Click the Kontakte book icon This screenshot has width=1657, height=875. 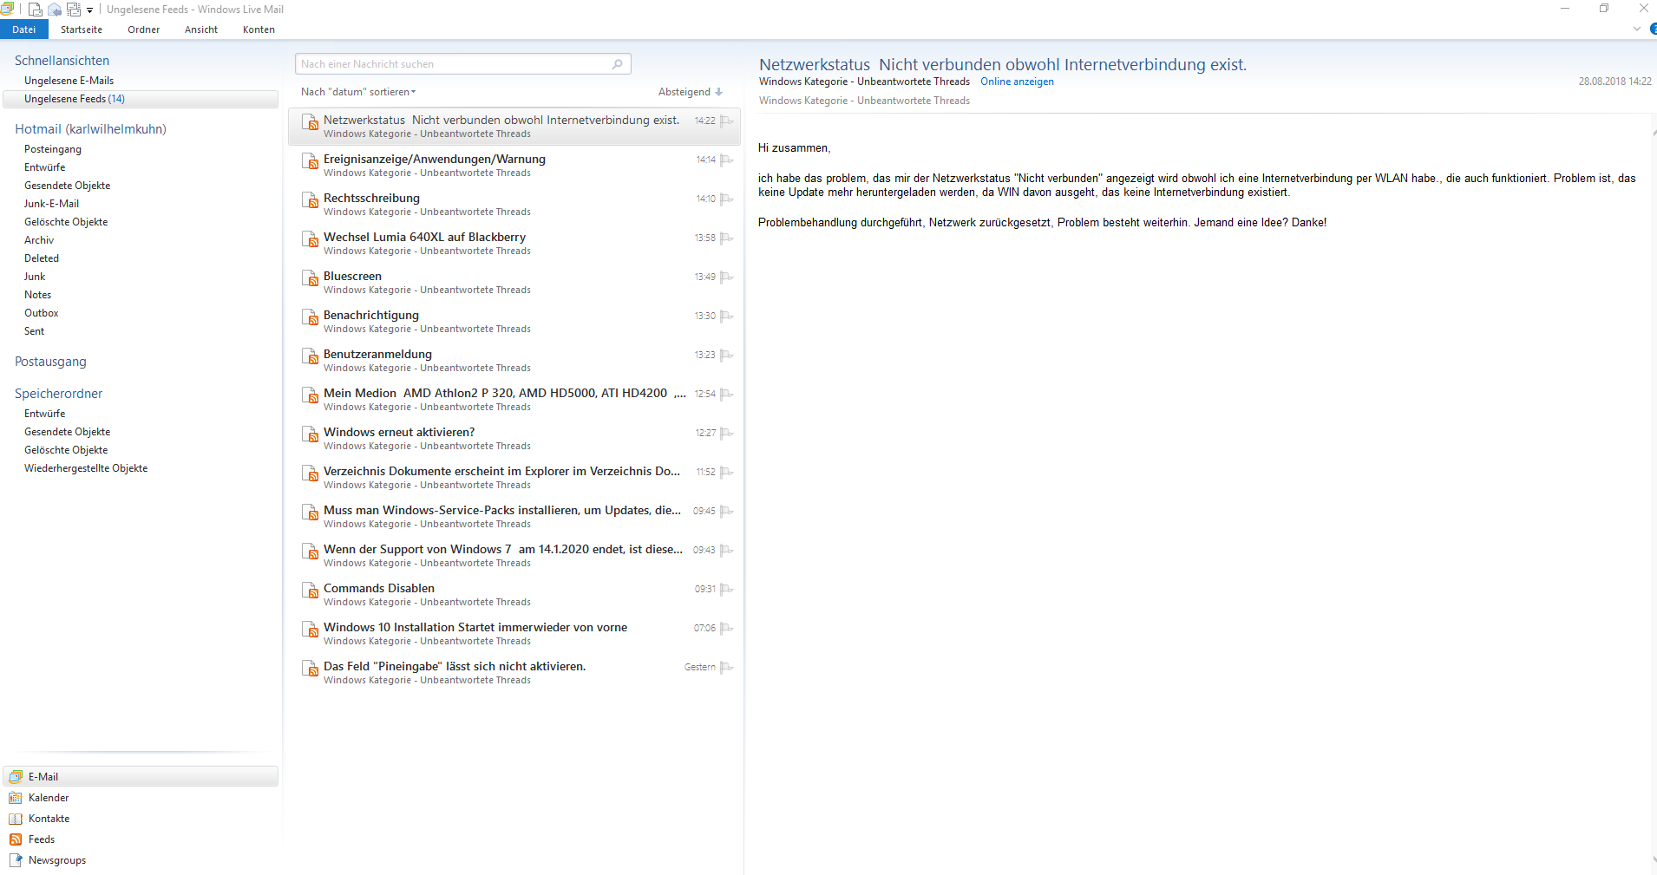tap(16, 819)
